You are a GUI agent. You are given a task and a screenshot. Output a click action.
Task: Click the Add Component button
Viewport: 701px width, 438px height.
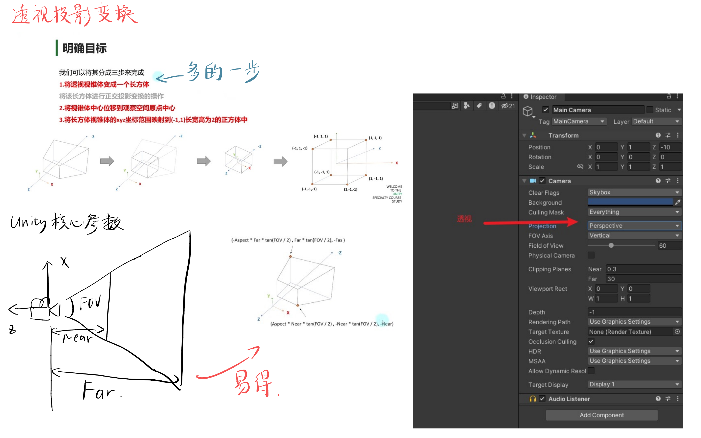(x=602, y=415)
